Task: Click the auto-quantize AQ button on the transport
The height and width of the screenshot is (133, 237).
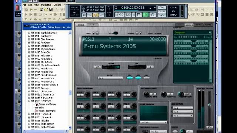Action: click(84, 15)
